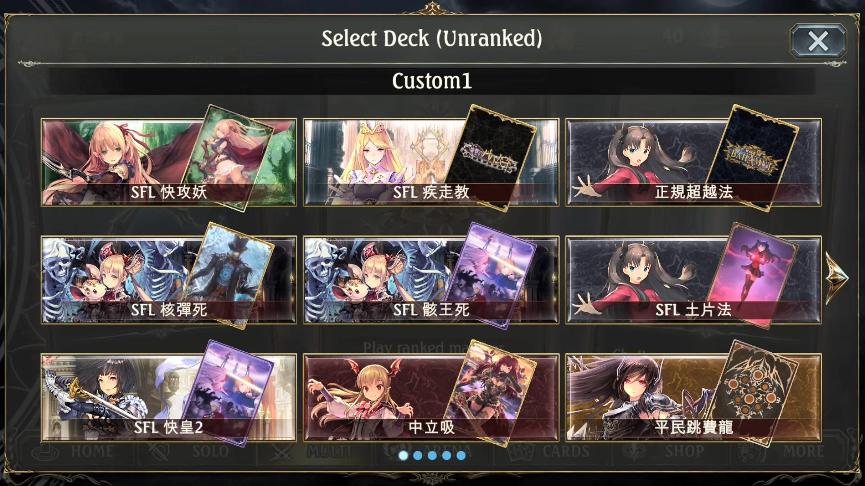This screenshot has width=865, height=486.
Task: Jump to the second page dot
Action: click(x=418, y=455)
